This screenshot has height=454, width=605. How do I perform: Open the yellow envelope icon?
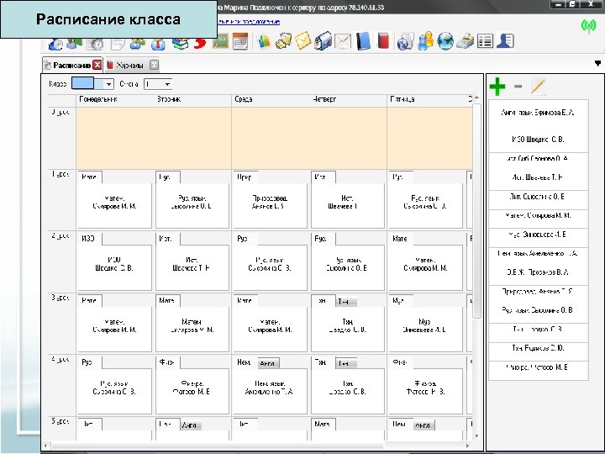point(303,41)
